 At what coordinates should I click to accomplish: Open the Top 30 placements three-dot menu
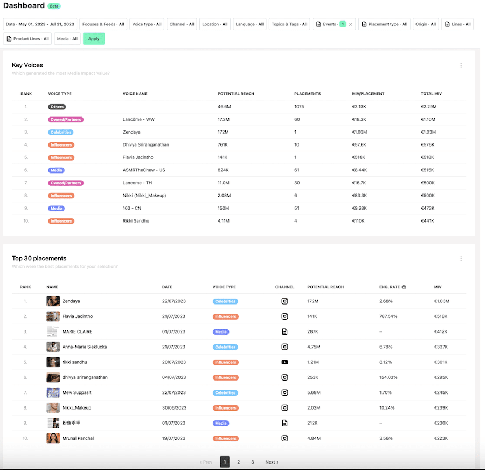[461, 259]
